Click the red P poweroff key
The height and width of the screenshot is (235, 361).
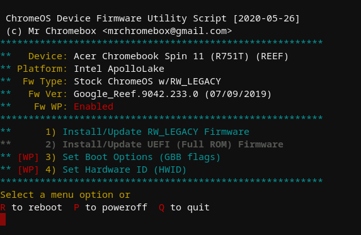point(77,208)
